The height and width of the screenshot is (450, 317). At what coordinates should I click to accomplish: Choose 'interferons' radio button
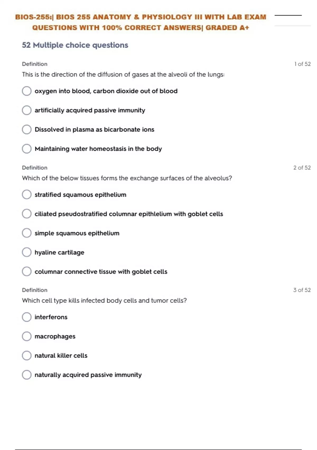point(27,317)
